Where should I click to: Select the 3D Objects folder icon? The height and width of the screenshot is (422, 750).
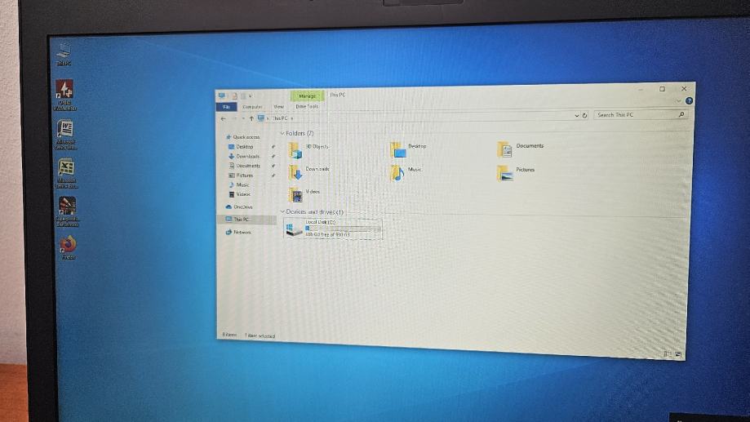[x=295, y=150]
